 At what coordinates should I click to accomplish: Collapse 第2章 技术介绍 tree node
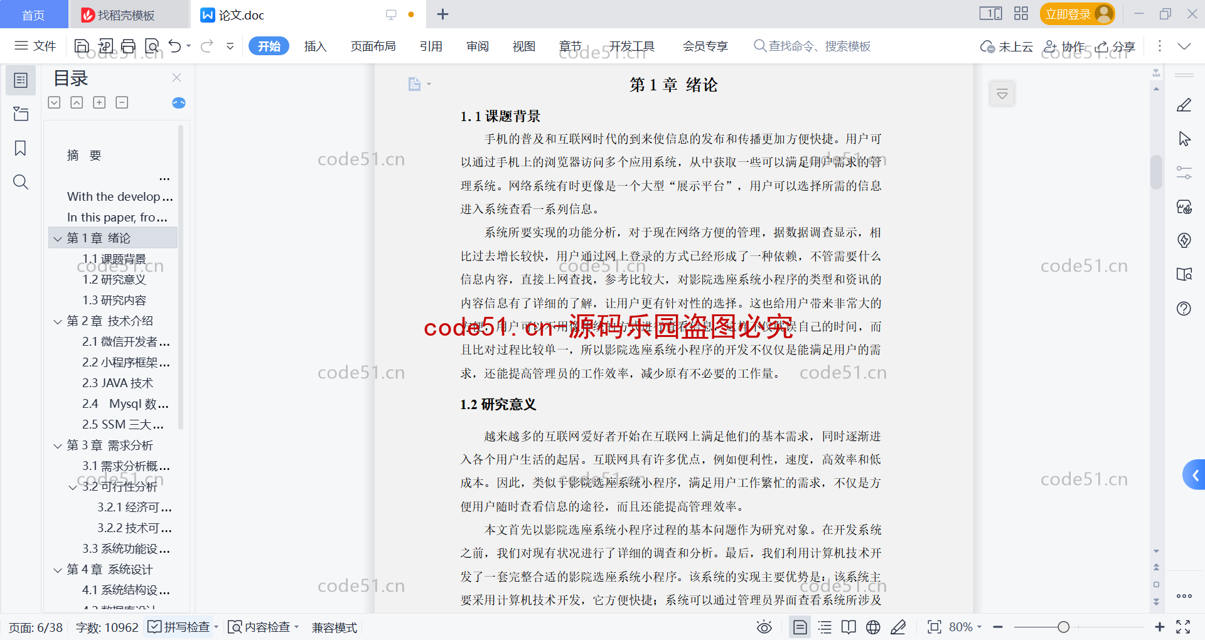coord(58,321)
